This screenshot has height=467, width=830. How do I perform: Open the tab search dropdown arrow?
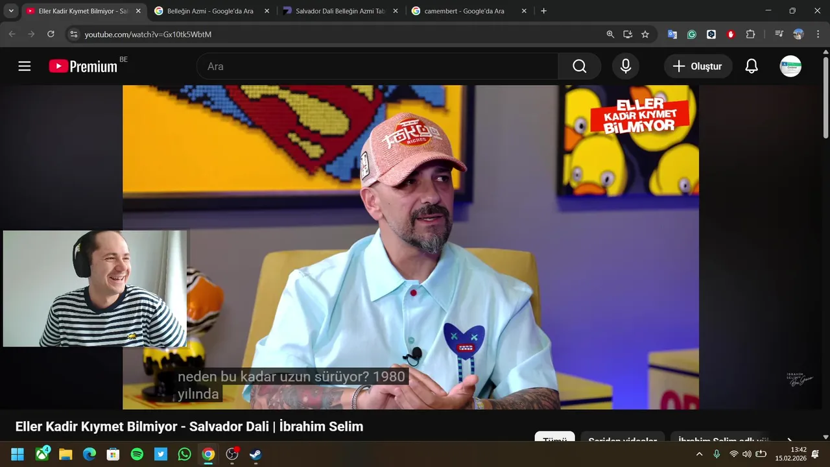point(11,11)
